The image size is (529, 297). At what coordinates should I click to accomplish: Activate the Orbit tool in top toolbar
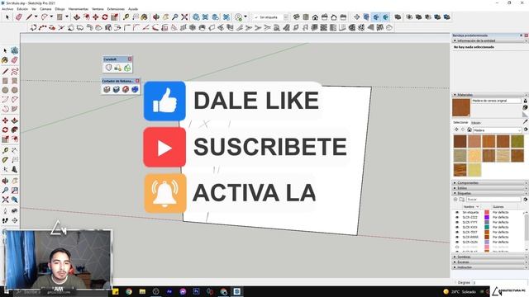(x=156, y=16)
